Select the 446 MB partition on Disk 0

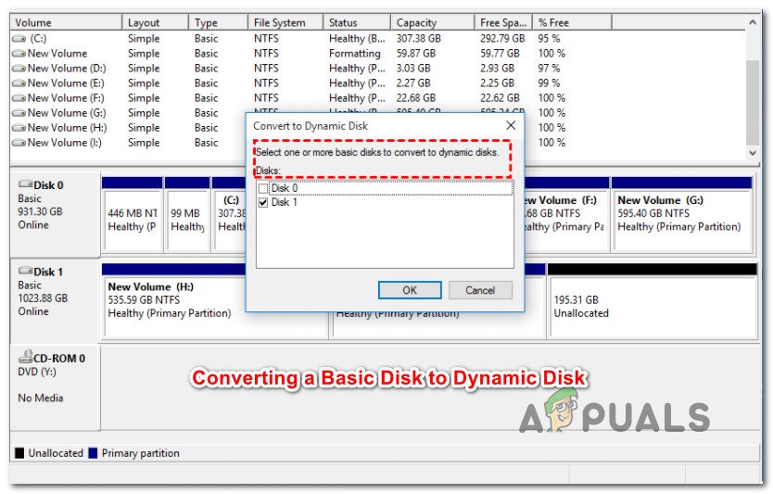(x=133, y=215)
